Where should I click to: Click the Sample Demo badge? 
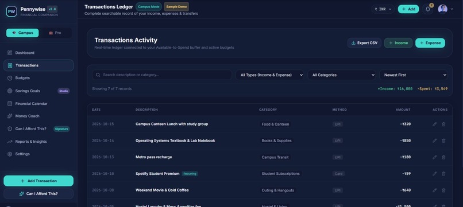tap(176, 6)
